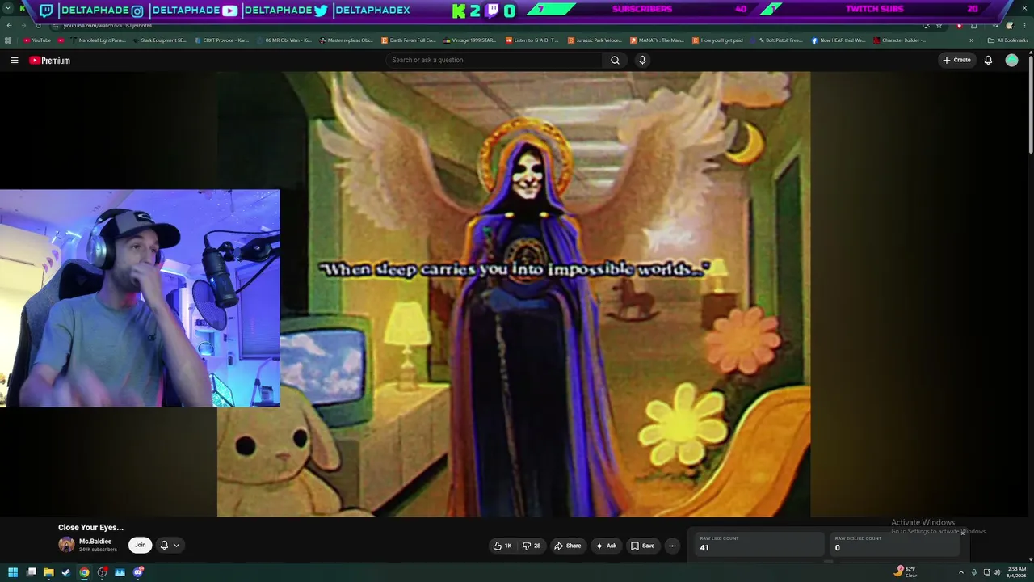Open the YouTube bookmark

pos(37,40)
